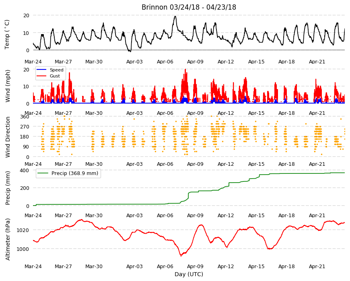
Task: Click the altimeter pressure minimum near Apr-08
Action: pos(181,256)
